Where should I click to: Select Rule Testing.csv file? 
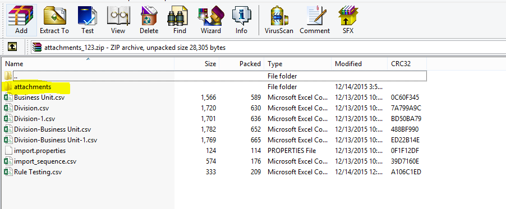[38, 172]
